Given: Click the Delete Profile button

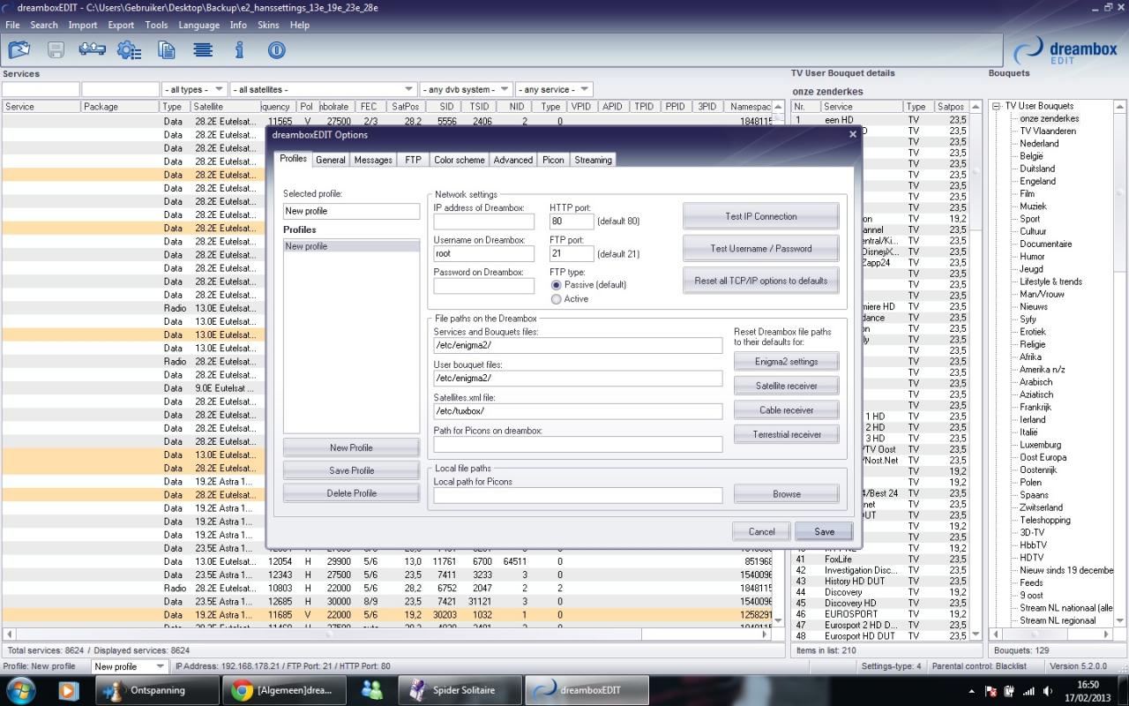Looking at the screenshot, I should (351, 493).
